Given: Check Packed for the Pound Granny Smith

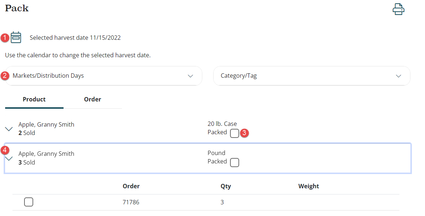Looking at the screenshot, I should 234,162.
